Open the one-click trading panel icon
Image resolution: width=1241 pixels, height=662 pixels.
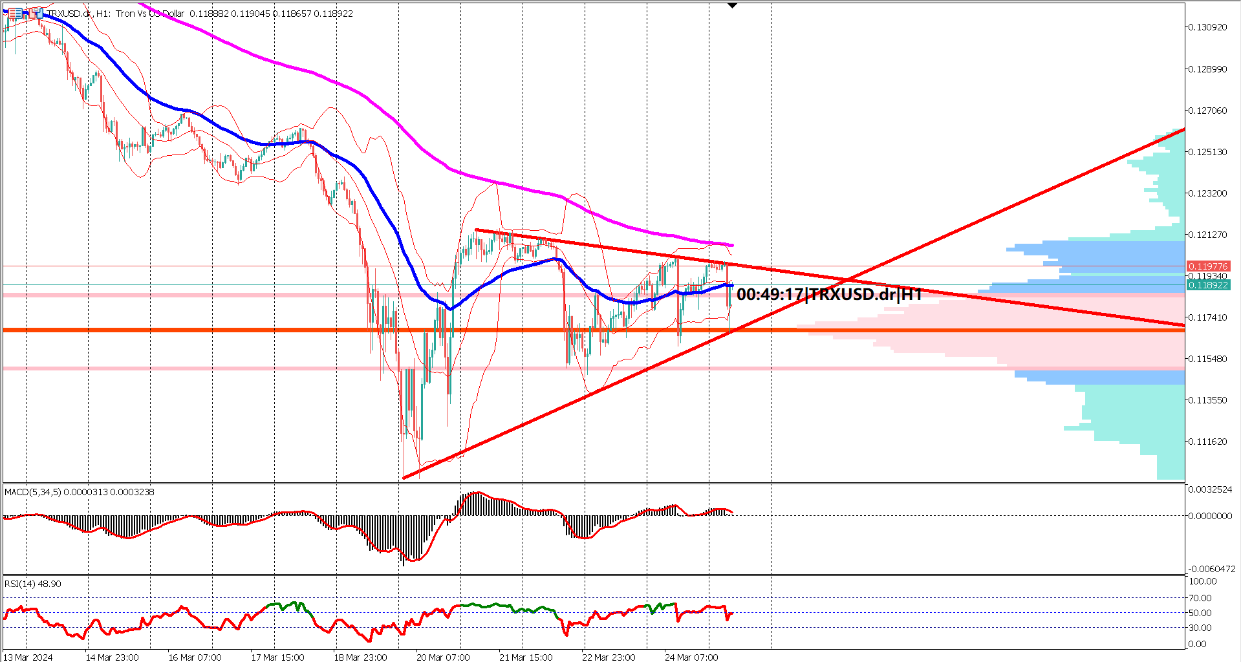(x=35, y=13)
